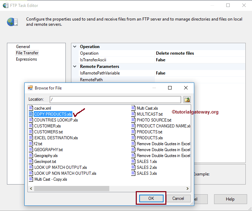Click the PRODUCT CHANGED NAME file icon
The image size is (252, 211).
133,126
